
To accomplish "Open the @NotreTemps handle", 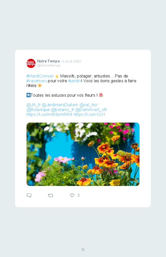I will (49, 65).
